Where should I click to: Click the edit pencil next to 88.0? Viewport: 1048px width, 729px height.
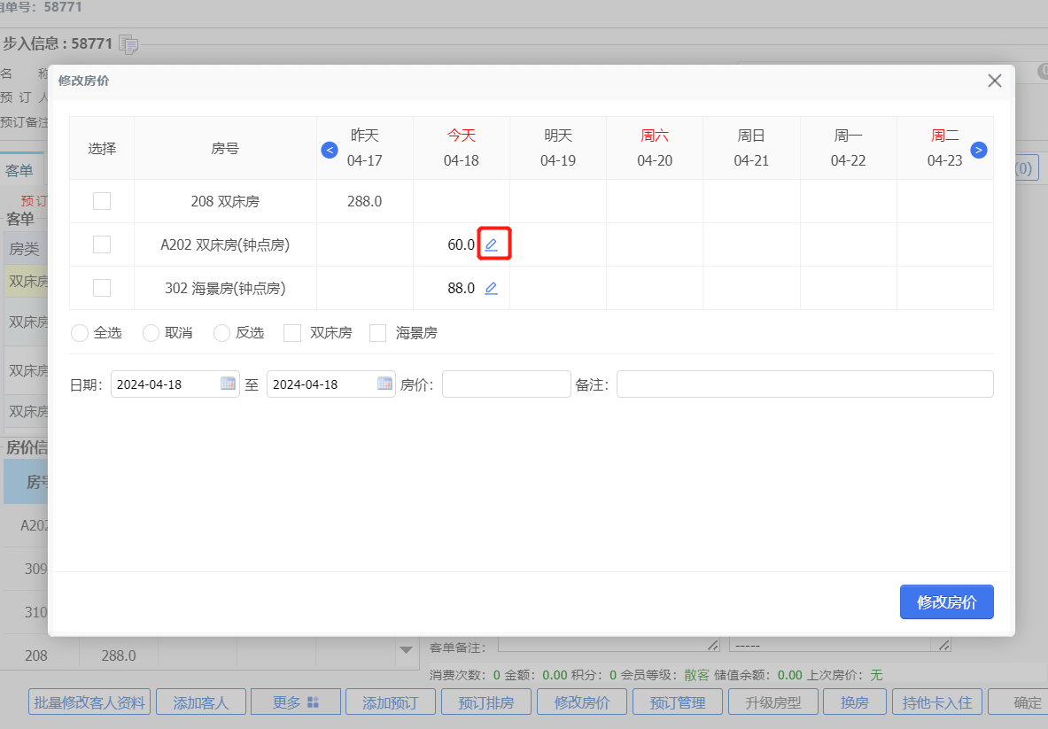pyautogui.click(x=492, y=288)
